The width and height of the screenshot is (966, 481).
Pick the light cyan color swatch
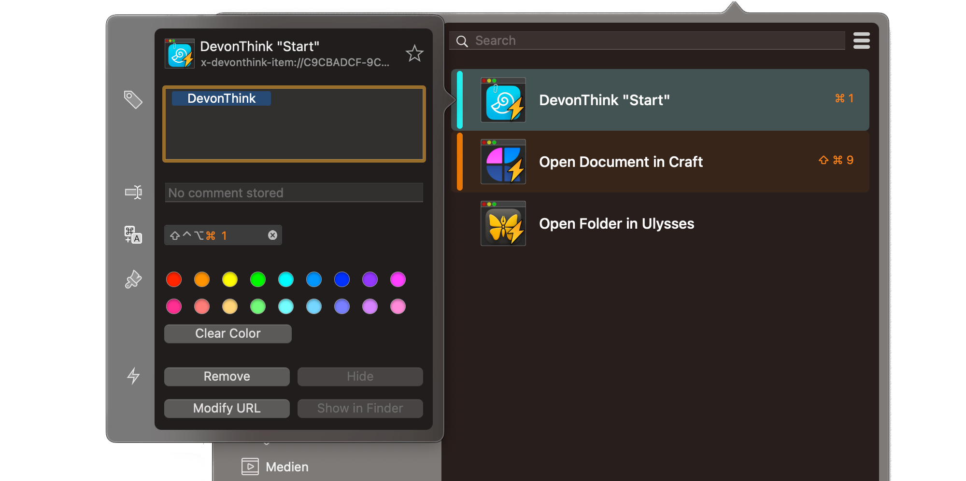click(286, 306)
